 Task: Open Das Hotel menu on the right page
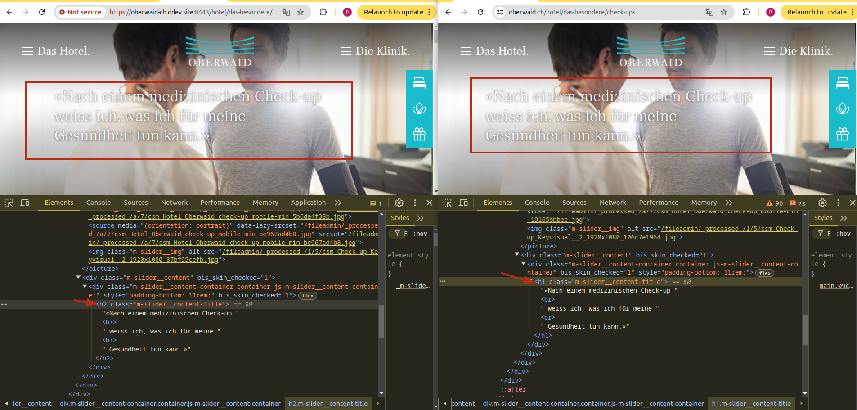point(494,51)
